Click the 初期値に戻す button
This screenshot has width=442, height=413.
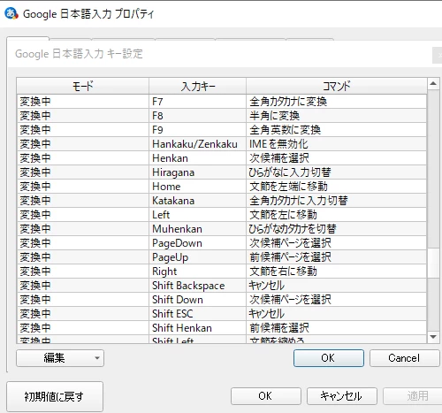(55, 396)
